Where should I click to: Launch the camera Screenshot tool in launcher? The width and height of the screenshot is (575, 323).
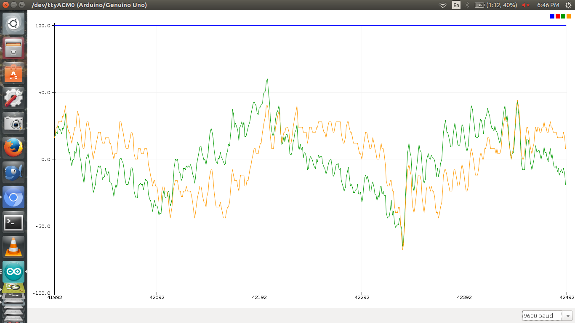point(13,123)
